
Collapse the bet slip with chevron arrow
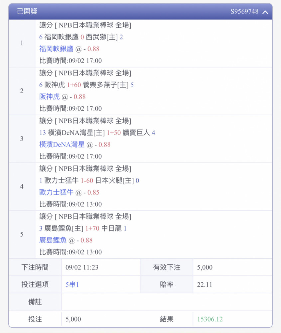click(265, 12)
